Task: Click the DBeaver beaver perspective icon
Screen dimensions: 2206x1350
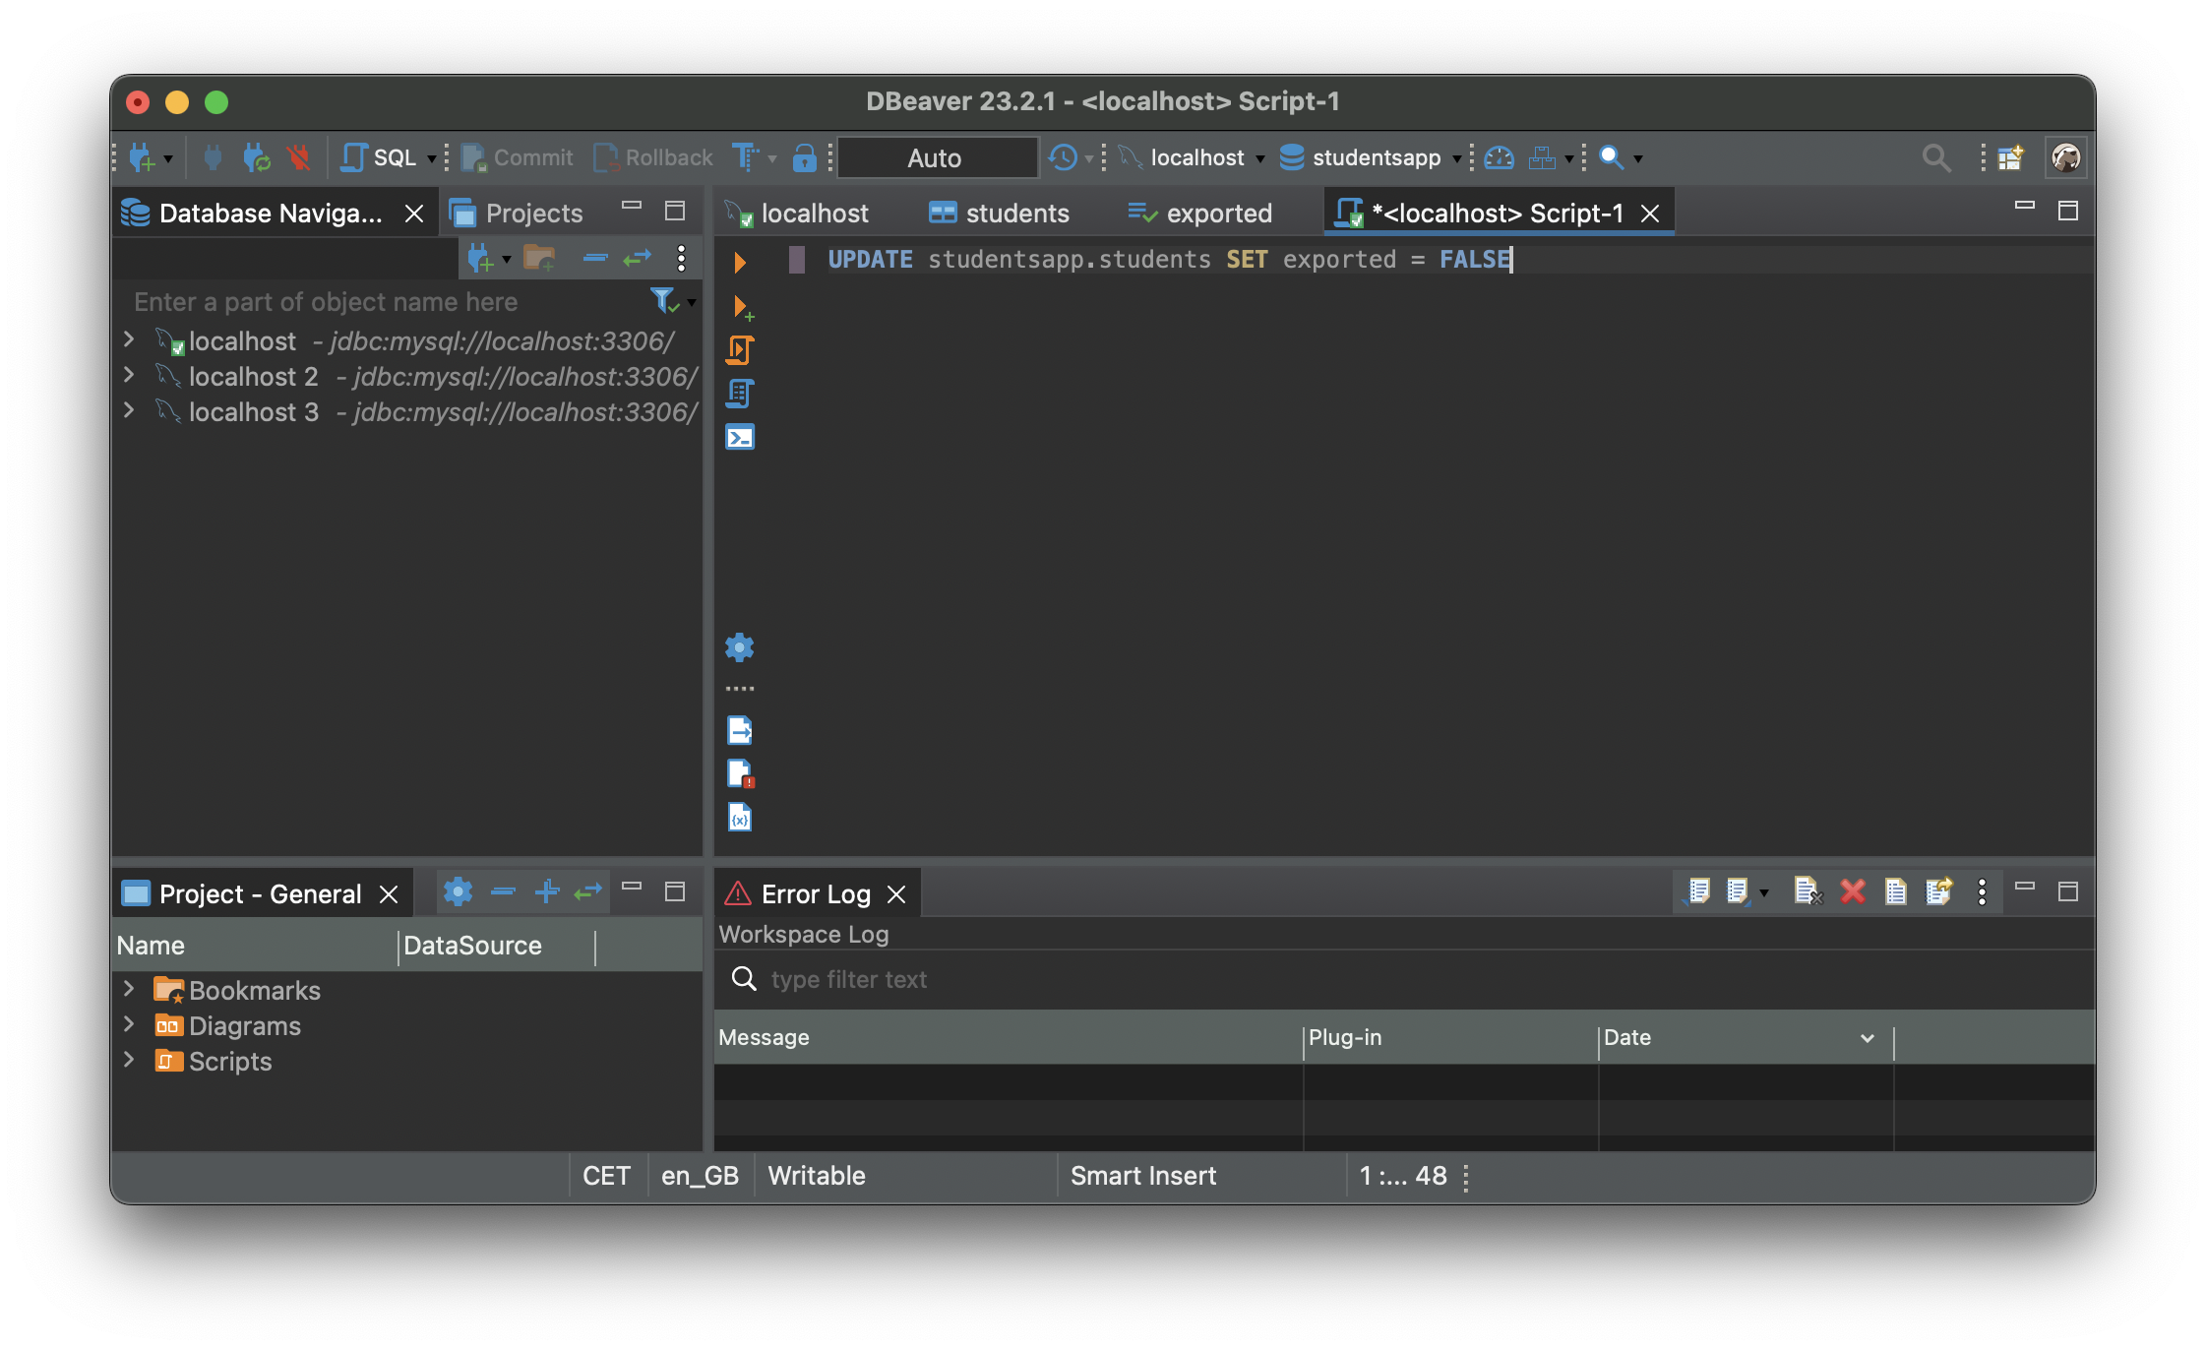Action: point(2065,157)
